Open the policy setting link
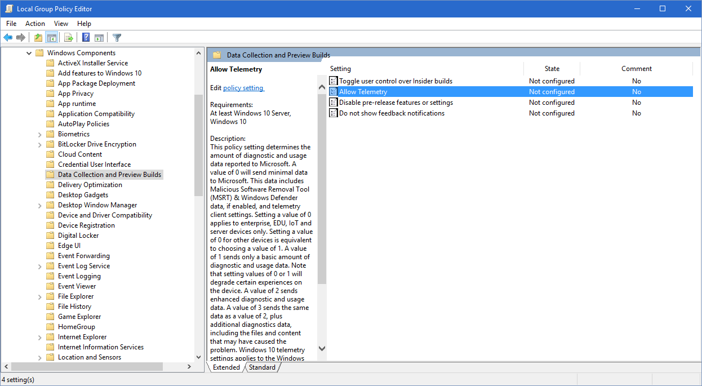 [244, 88]
